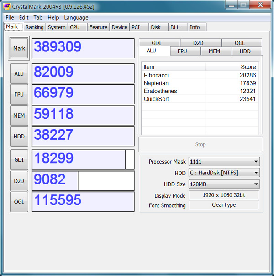Click QuickSort score value 23541
274x276 pixels.
point(248,99)
